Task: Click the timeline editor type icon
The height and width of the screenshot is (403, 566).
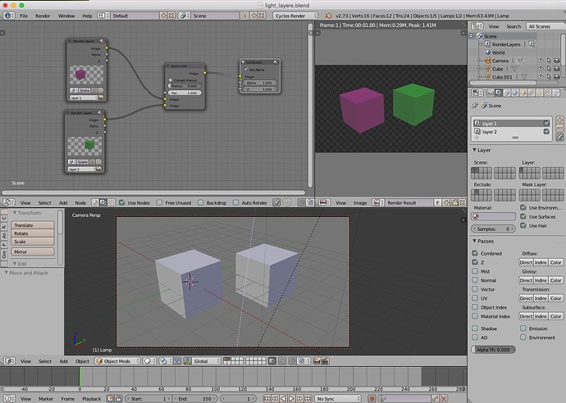Action: pyautogui.click(x=9, y=399)
